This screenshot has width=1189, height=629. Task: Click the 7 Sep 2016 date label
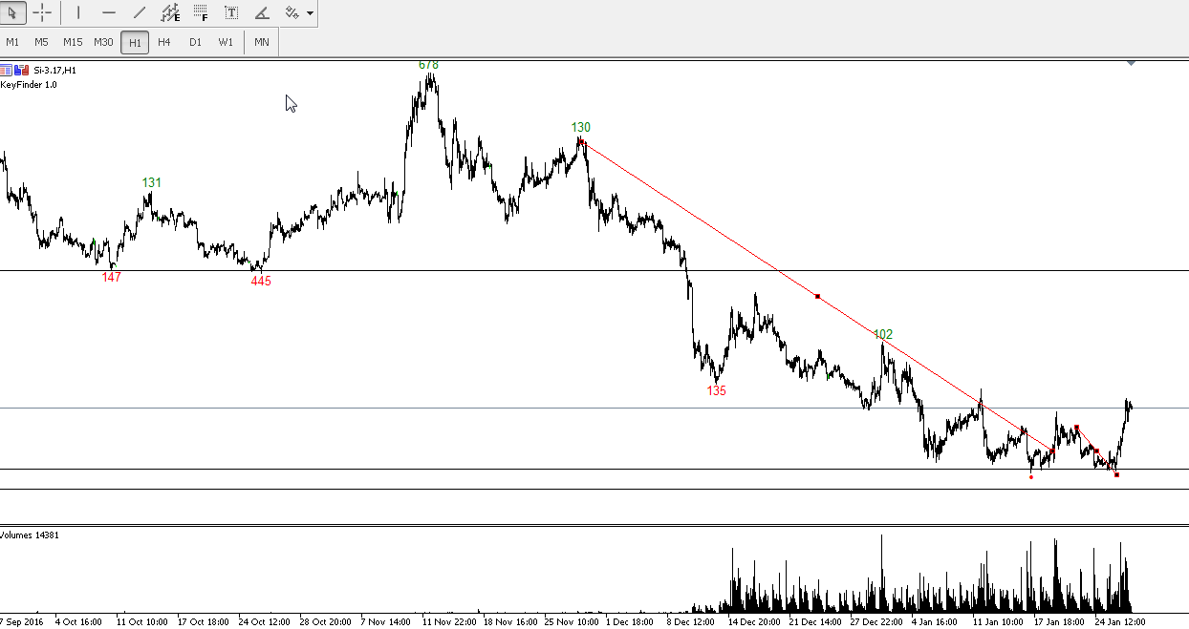[22, 621]
